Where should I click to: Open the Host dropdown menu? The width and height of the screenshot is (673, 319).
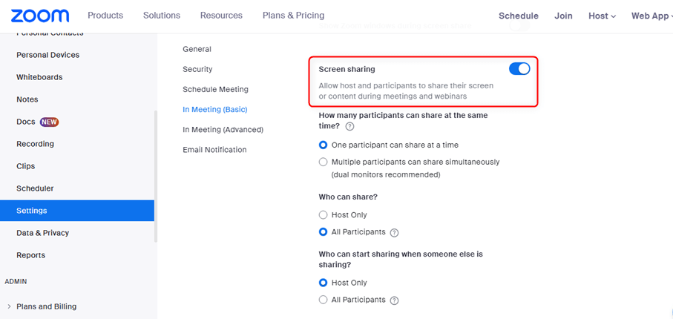pyautogui.click(x=602, y=16)
